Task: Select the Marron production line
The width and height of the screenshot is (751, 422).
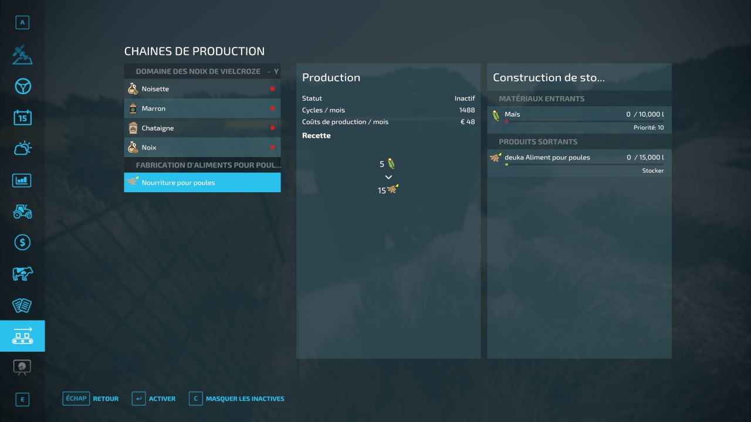Action: pos(202,108)
